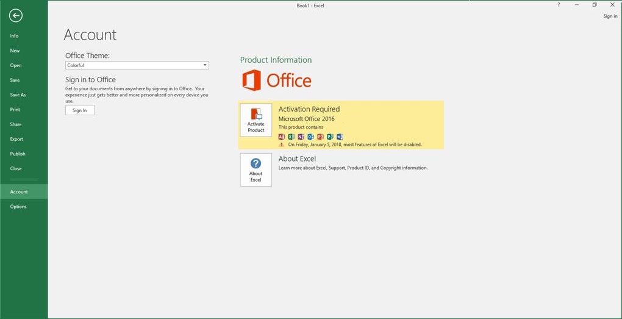Click the OneNote app icon

pyautogui.click(x=301, y=137)
